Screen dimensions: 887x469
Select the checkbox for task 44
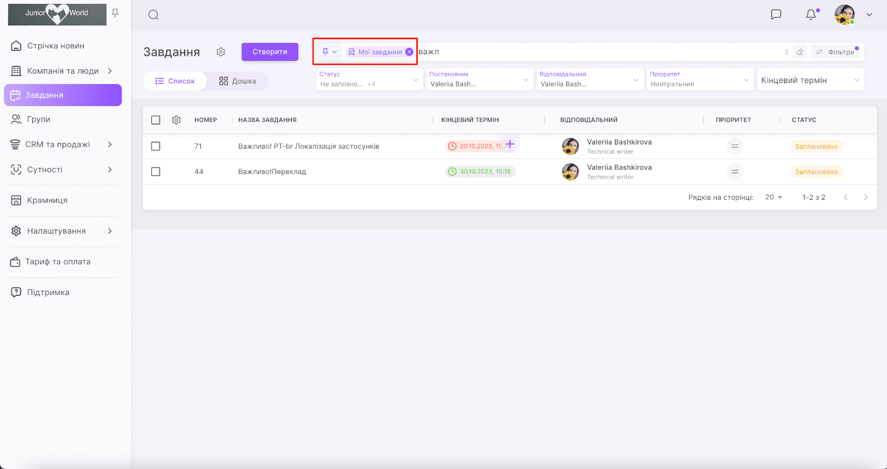click(156, 172)
